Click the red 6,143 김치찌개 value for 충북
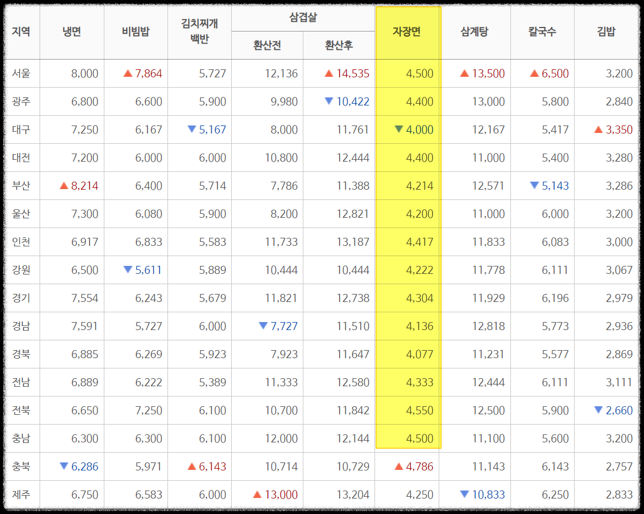644x514 pixels. point(212,466)
